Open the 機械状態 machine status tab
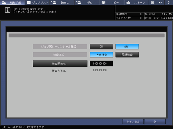The width and height of the screenshot is (173, 129). tap(12, 2)
